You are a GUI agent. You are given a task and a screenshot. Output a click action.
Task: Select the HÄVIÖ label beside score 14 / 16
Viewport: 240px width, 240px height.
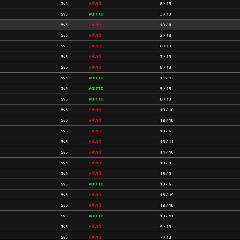[95, 152]
